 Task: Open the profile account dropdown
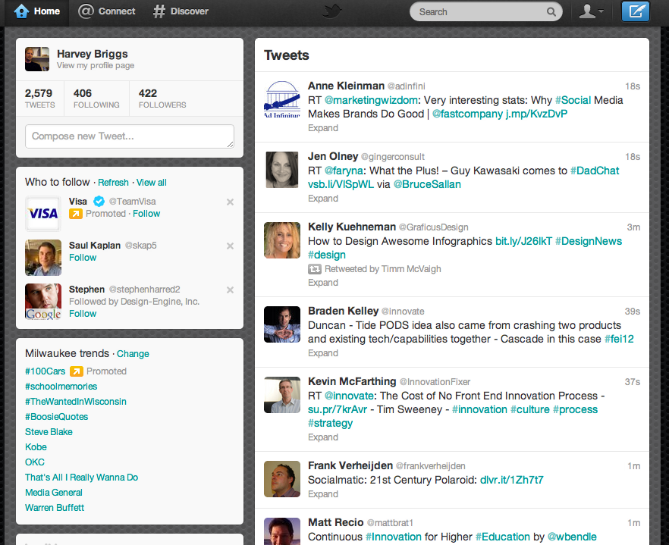click(592, 11)
